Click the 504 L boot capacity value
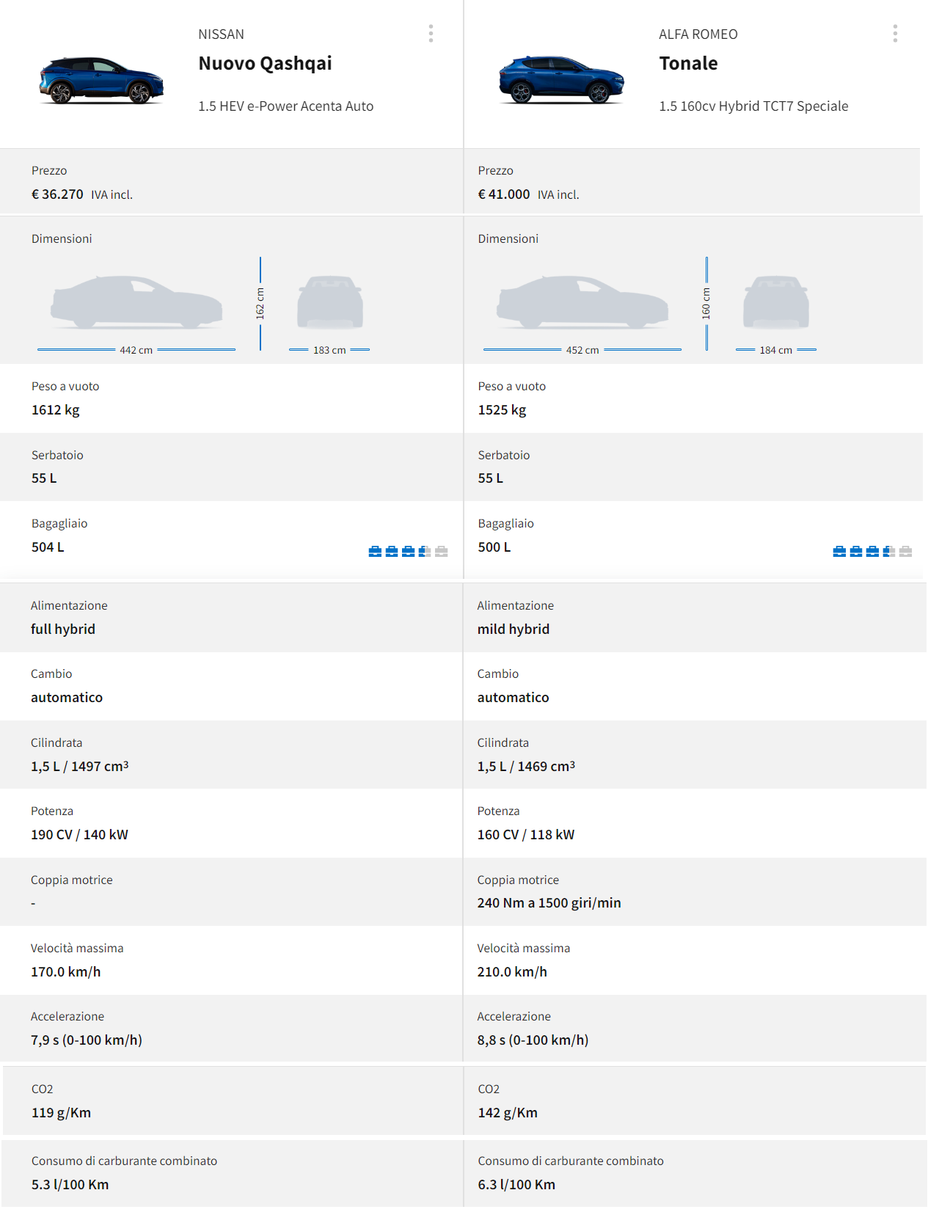928x1212 pixels. pos(48,547)
